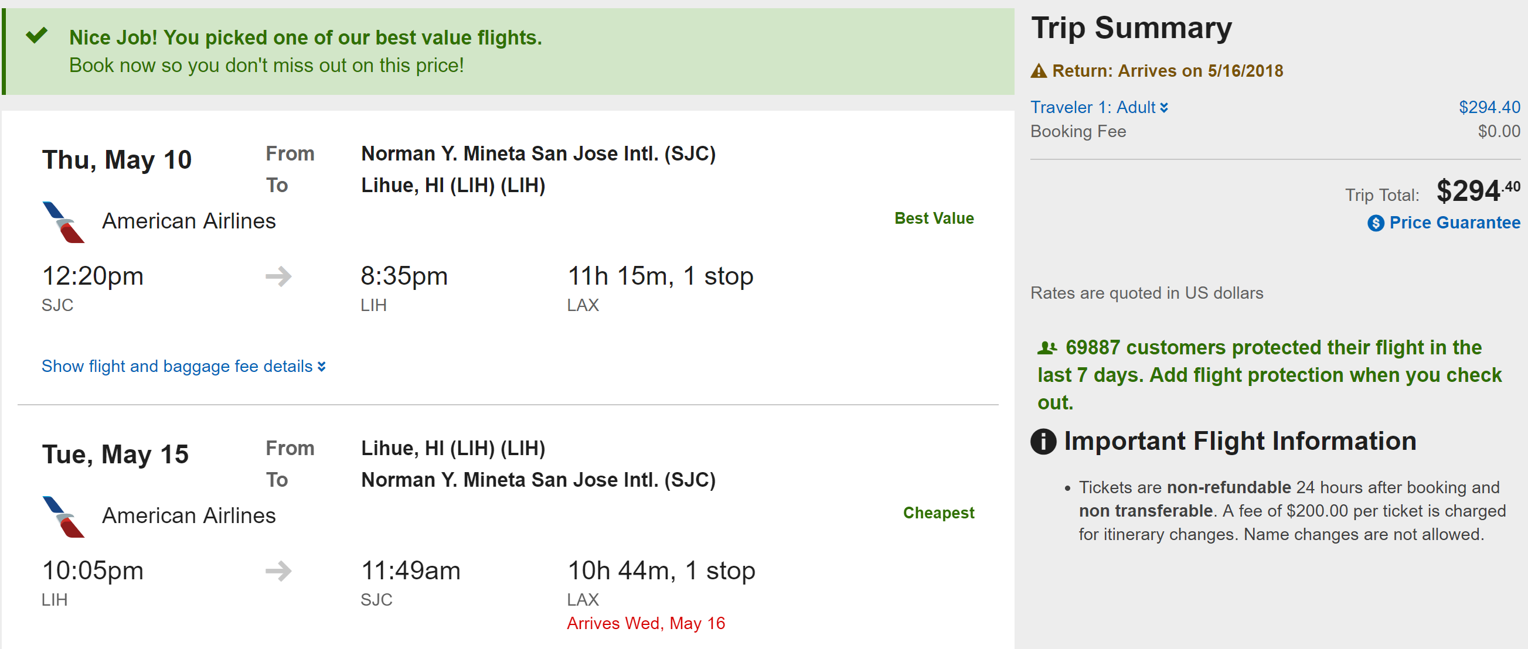This screenshot has height=649, width=1528.
Task: Click the American Airlines logo for May 10 flight
Action: tap(63, 222)
